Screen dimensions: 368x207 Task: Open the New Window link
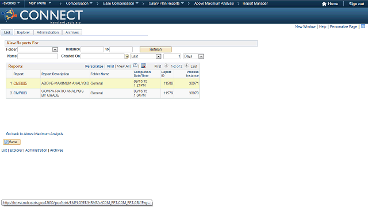tap(305, 27)
